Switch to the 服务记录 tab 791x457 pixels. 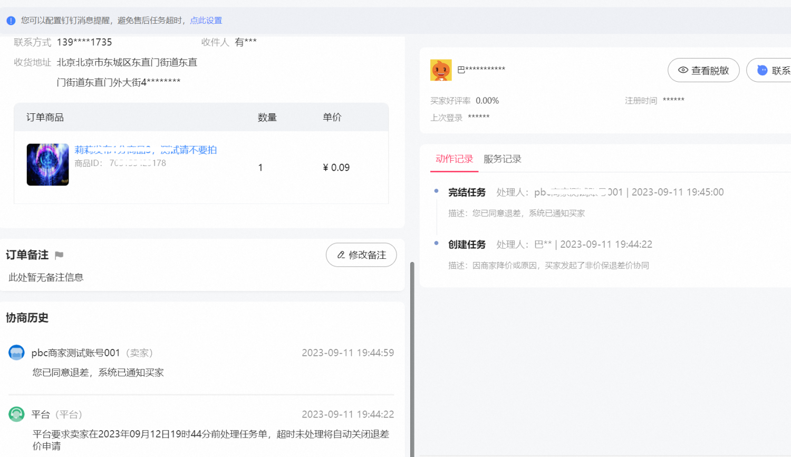click(x=503, y=159)
